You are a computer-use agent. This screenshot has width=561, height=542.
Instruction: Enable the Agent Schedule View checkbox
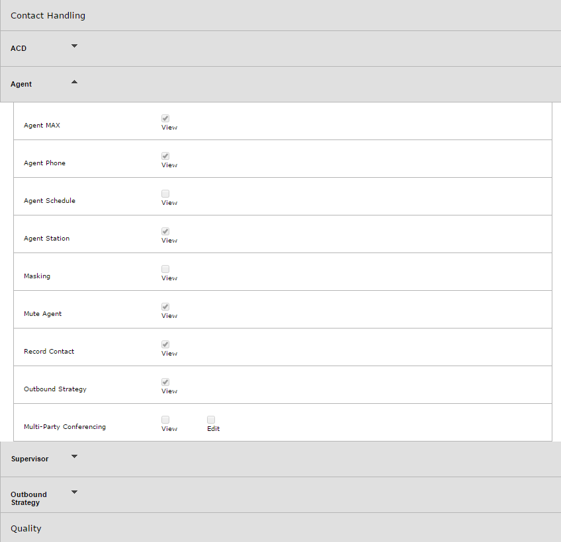165,194
